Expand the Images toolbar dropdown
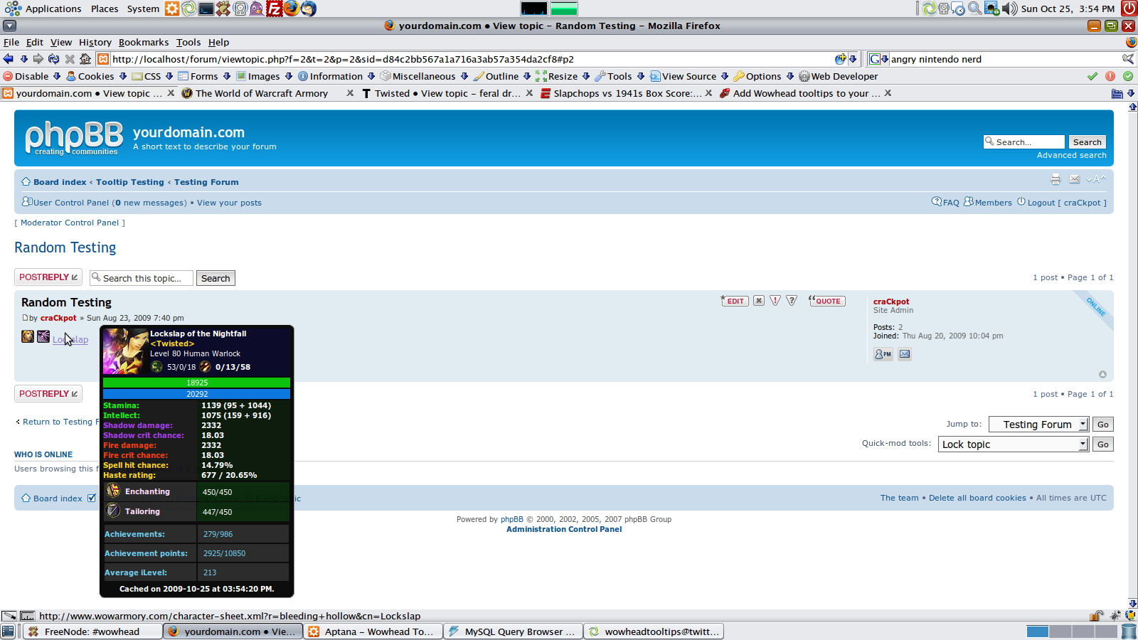This screenshot has height=640, width=1138. pyautogui.click(x=289, y=76)
